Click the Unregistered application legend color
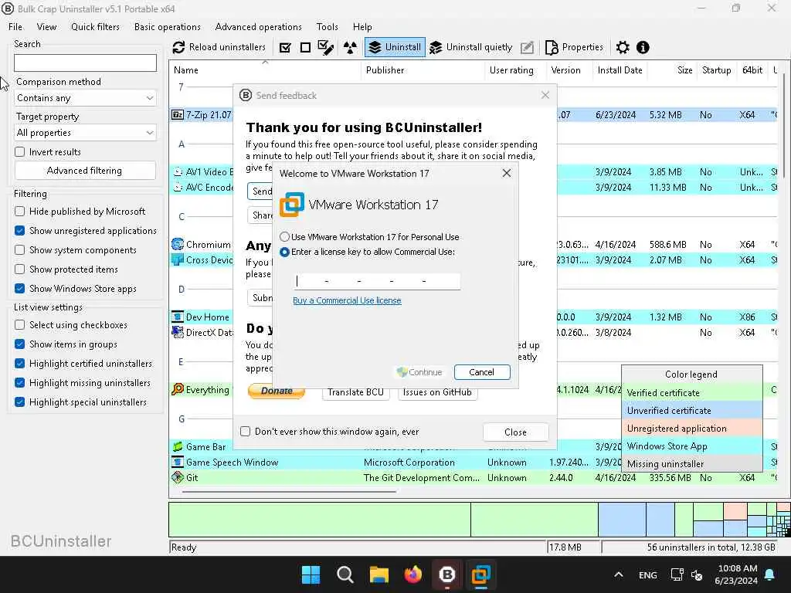The width and height of the screenshot is (791, 593). click(691, 428)
